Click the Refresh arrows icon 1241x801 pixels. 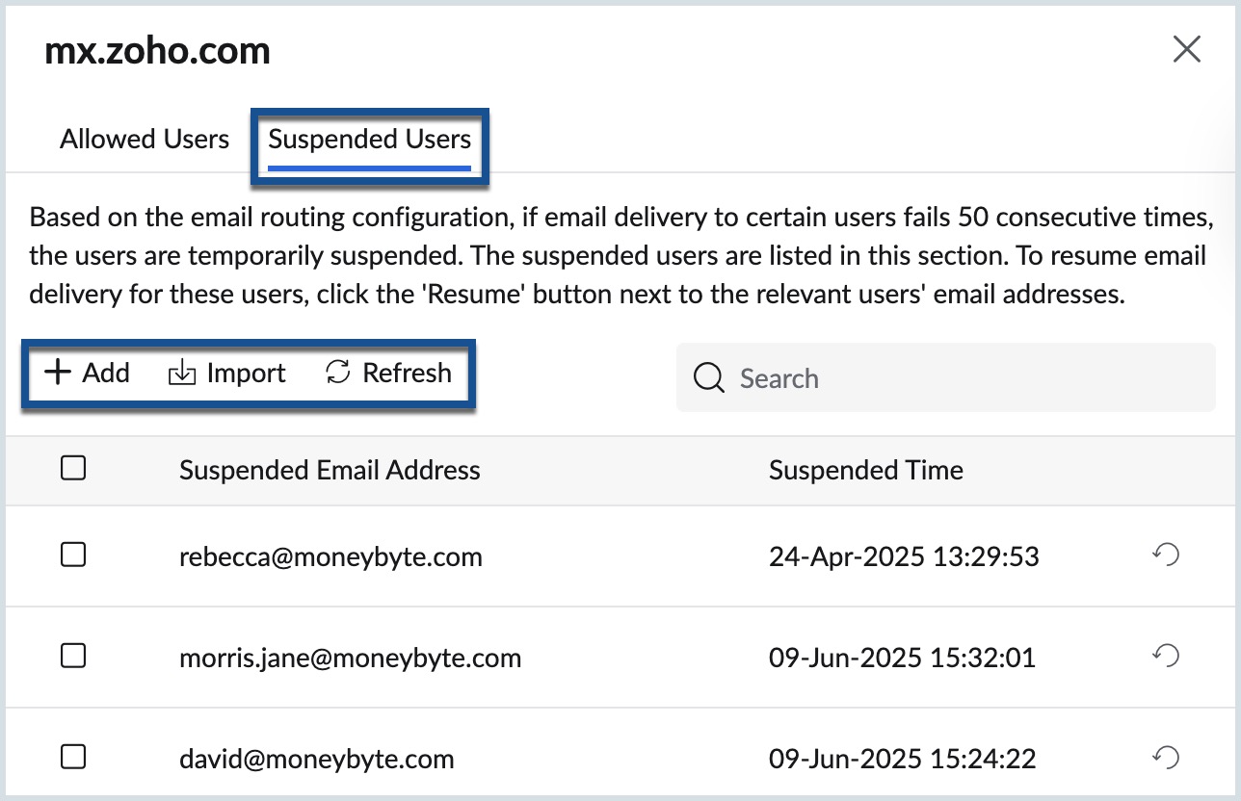(337, 373)
